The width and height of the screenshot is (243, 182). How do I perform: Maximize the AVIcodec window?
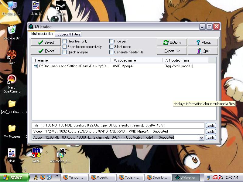[x=209, y=27]
